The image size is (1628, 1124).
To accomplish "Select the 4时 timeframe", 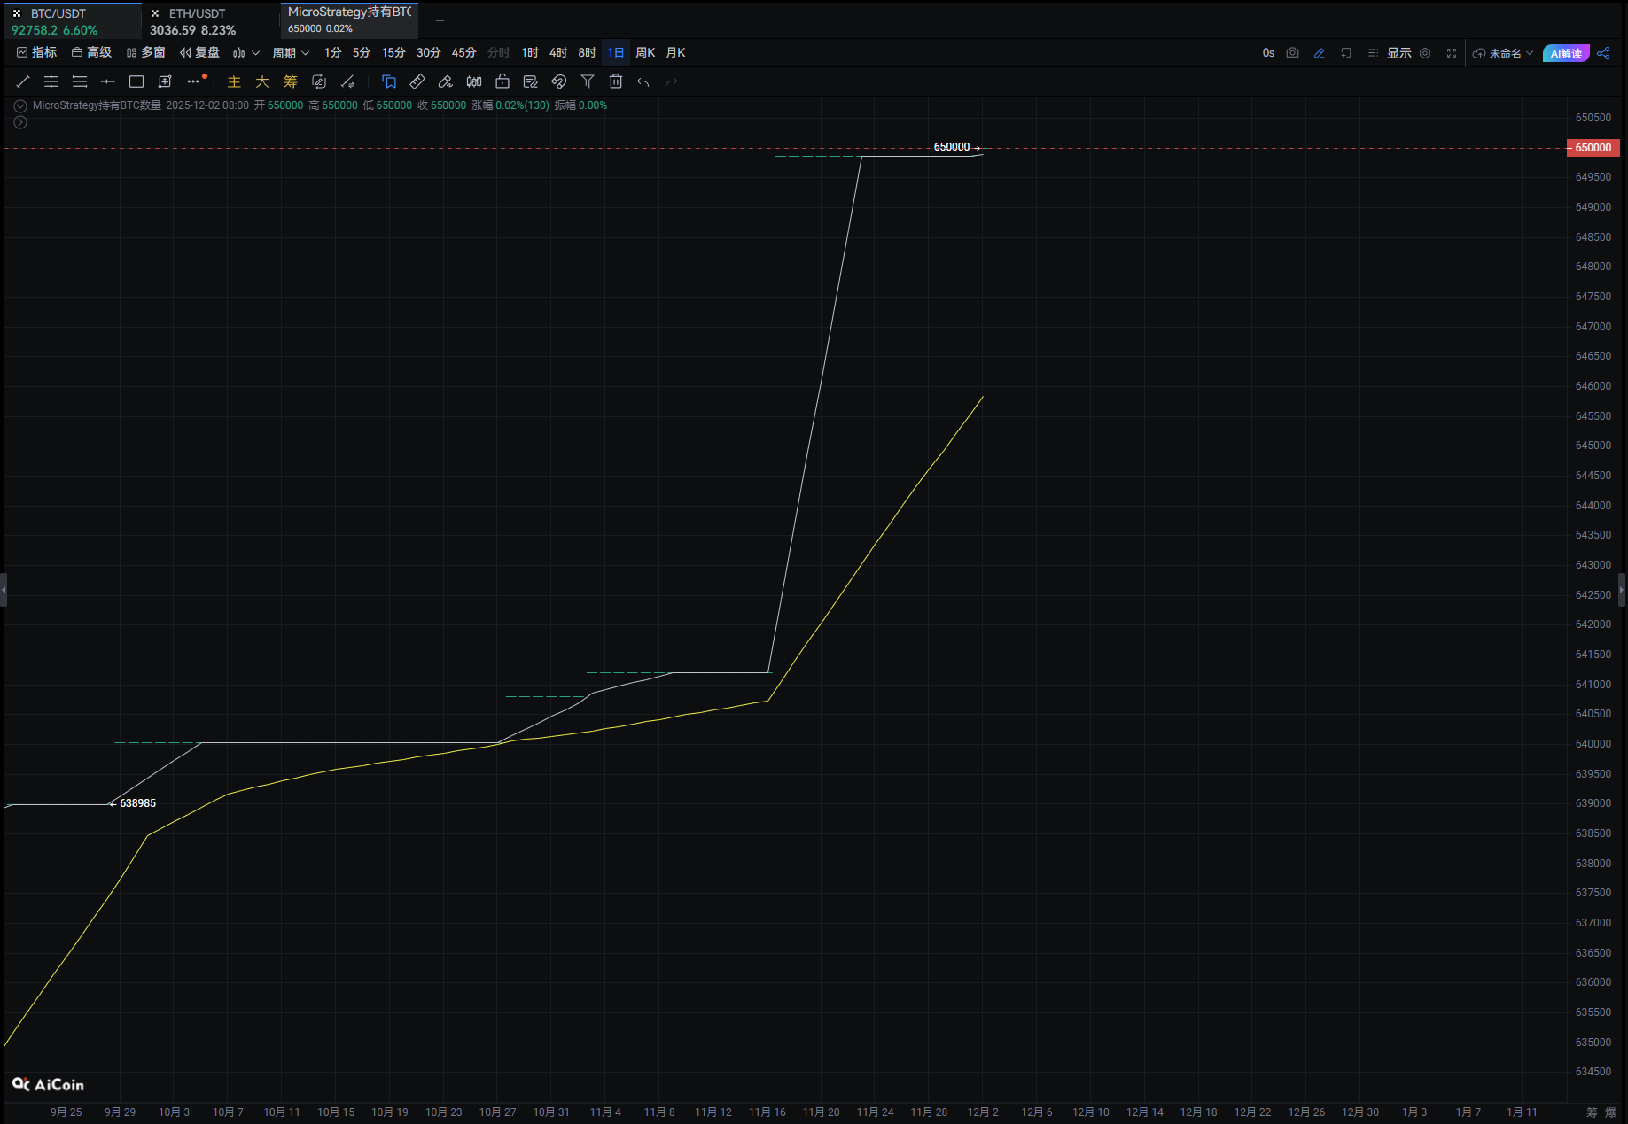I will [558, 53].
